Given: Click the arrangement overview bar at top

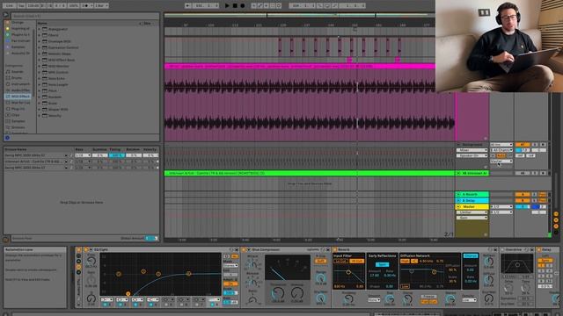Looking at the screenshot, I should (299, 16).
